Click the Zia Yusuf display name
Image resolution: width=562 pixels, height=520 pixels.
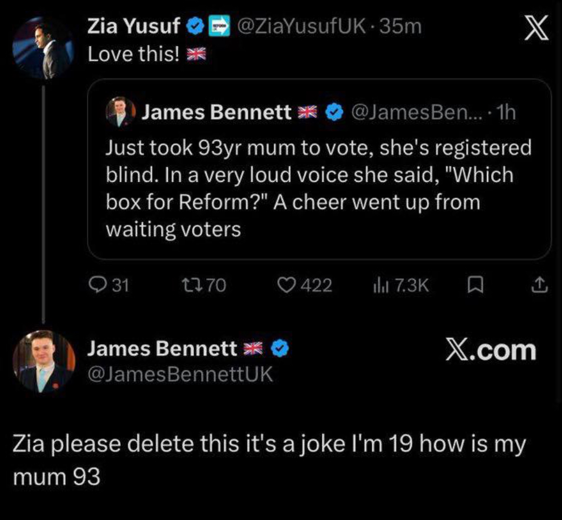134,26
